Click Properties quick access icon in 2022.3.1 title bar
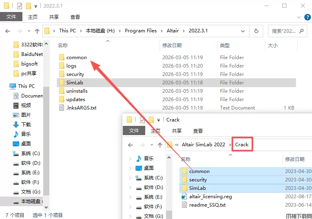Viewport: 312px width, 219px height. tap(20, 6)
